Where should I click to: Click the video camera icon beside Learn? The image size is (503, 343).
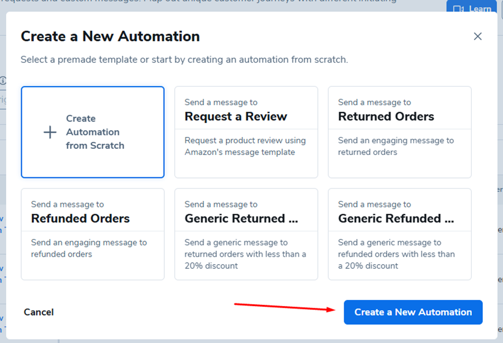pos(459,9)
